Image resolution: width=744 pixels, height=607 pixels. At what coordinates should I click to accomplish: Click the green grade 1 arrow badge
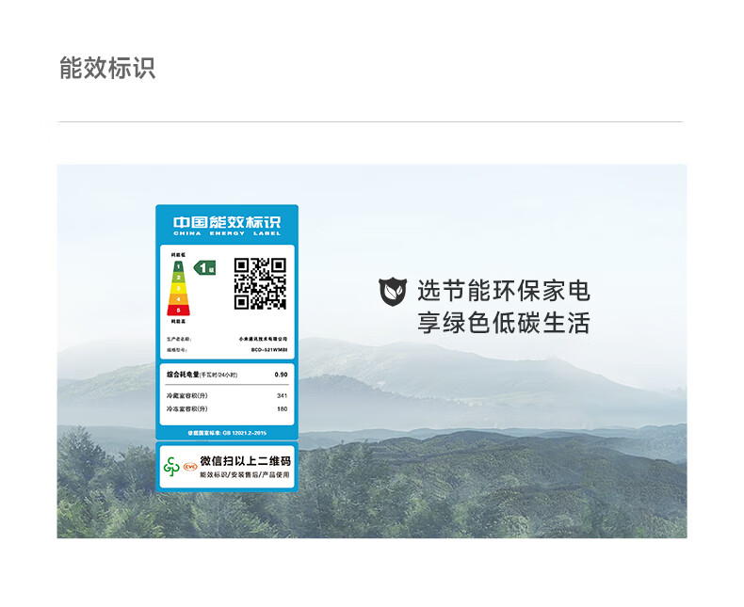(x=204, y=268)
